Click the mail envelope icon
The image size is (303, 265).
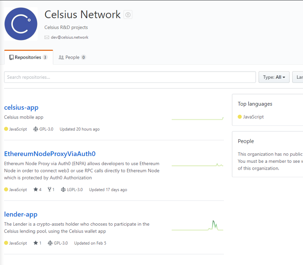(47, 37)
